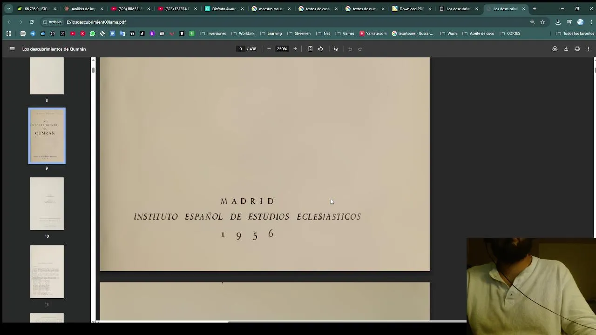Download the PDF from the viewer toolbar
The height and width of the screenshot is (335, 596).
point(566,49)
